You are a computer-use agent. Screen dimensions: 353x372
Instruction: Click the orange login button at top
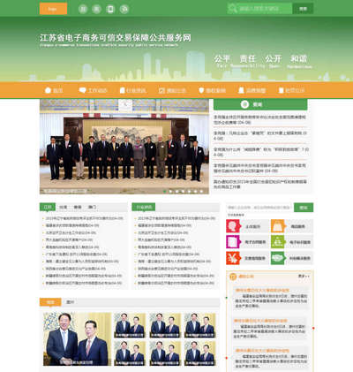(53, 9)
